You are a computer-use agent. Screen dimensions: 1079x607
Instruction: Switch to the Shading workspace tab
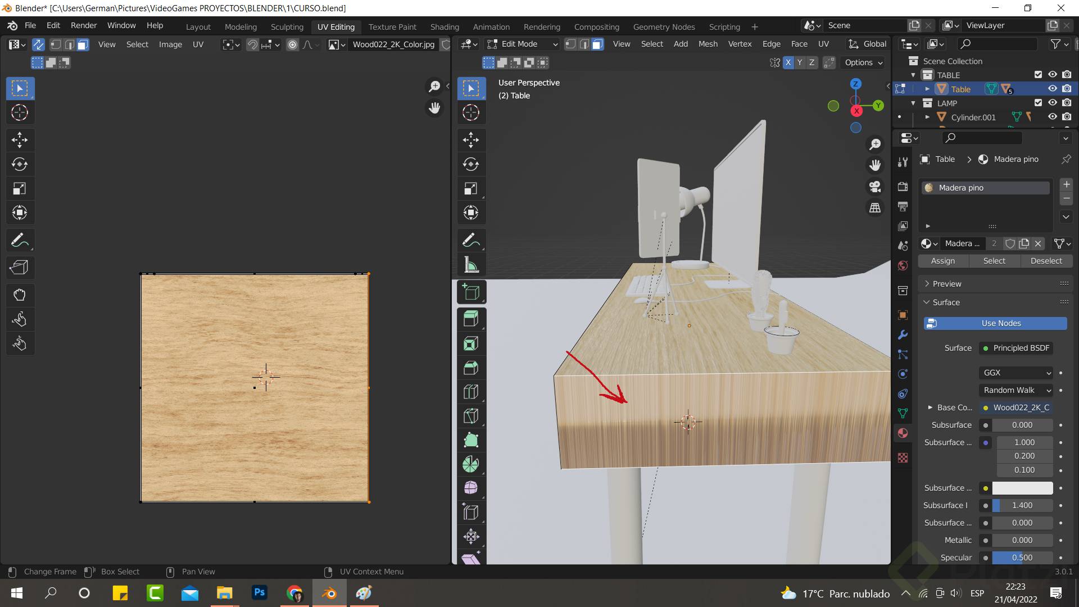click(x=445, y=26)
